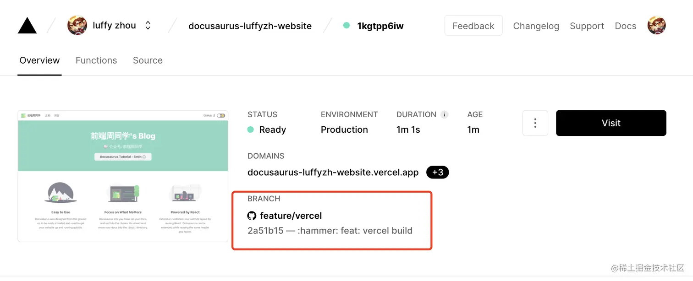Expand the +3 additional domains badge
The width and height of the screenshot is (693, 281).
437,173
